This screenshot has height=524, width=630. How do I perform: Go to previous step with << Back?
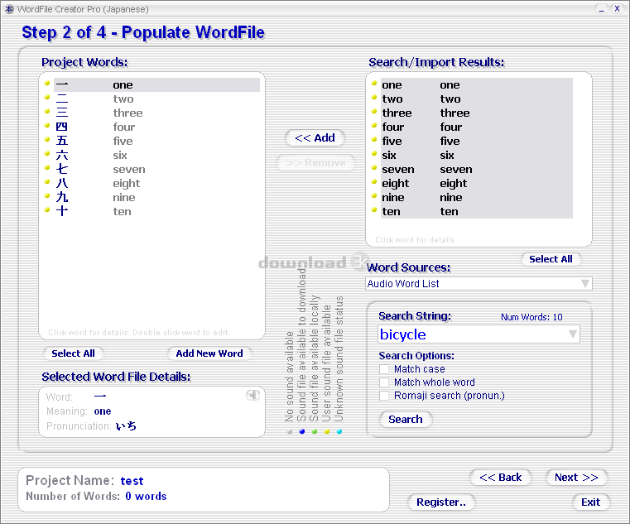coord(501,478)
